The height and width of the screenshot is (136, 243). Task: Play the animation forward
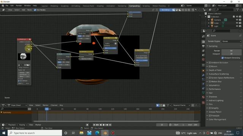(x=104, y=125)
